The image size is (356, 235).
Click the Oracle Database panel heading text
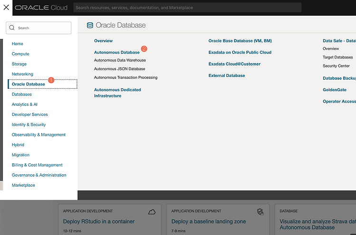pos(121,25)
